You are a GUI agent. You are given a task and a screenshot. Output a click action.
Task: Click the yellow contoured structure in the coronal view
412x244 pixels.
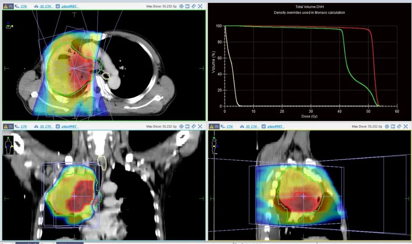tap(102, 163)
